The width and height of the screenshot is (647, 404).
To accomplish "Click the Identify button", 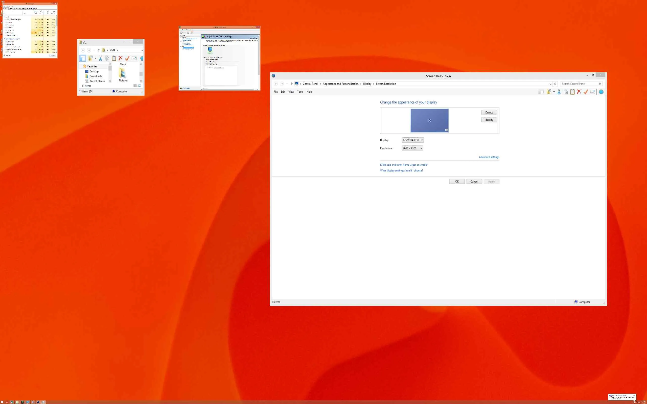I will tap(489, 120).
